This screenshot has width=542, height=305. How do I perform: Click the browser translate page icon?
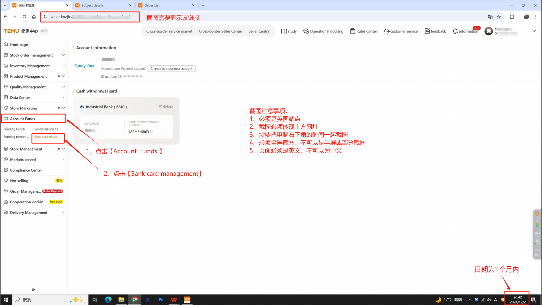pyautogui.click(x=490, y=17)
